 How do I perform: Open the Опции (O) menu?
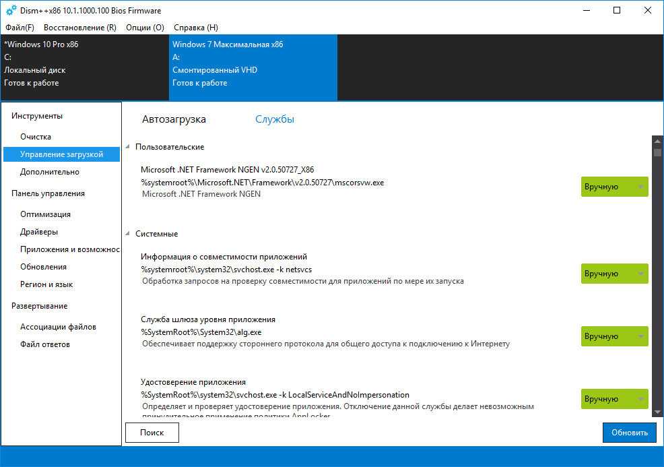(x=145, y=28)
